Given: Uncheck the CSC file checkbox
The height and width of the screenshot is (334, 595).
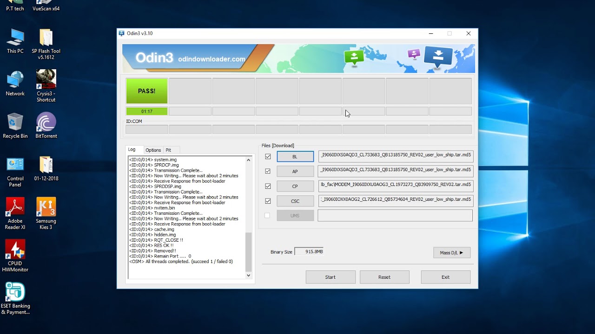Looking at the screenshot, I should (x=268, y=201).
